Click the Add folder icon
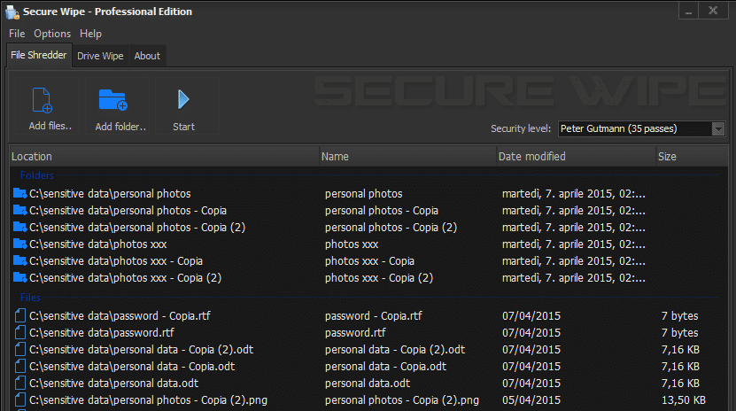This screenshot has height=411, width=736. coord(113,100)
